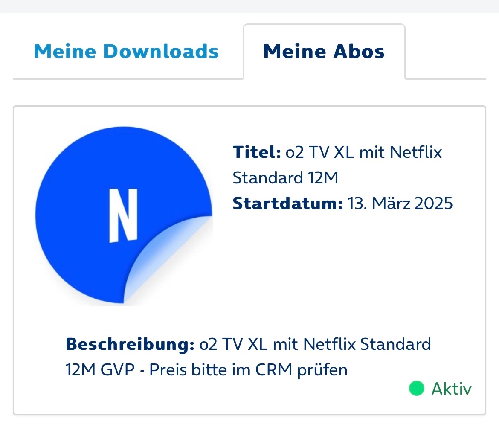This screenshot has width=499, height=439.
Task: Select the Meine Abos tab
Action: point(324,52)
